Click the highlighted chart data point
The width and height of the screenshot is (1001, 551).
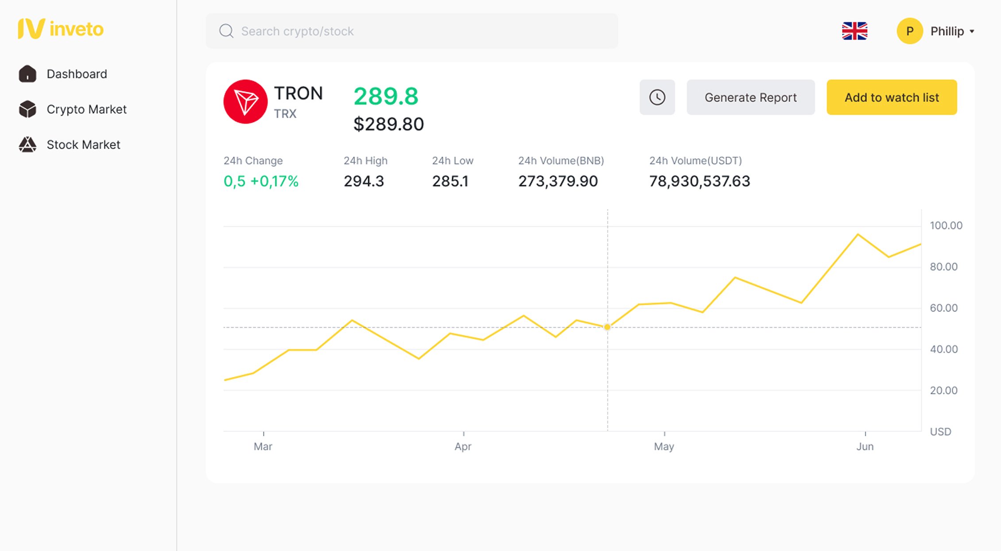point(607,327)
